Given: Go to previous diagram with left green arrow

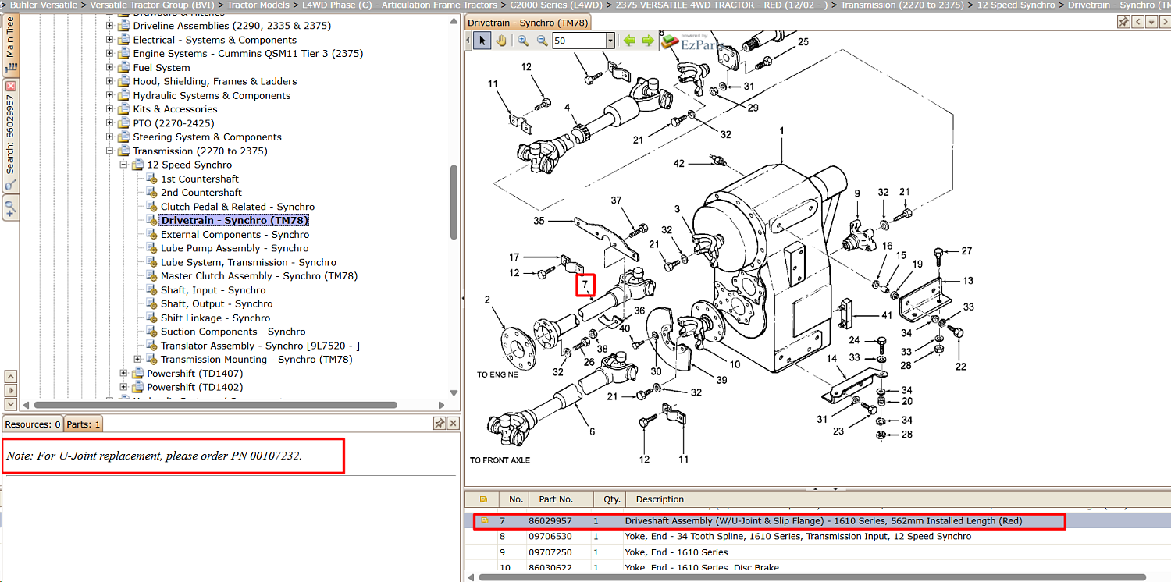Looking at the screenshot, I should tap(629, 41).
